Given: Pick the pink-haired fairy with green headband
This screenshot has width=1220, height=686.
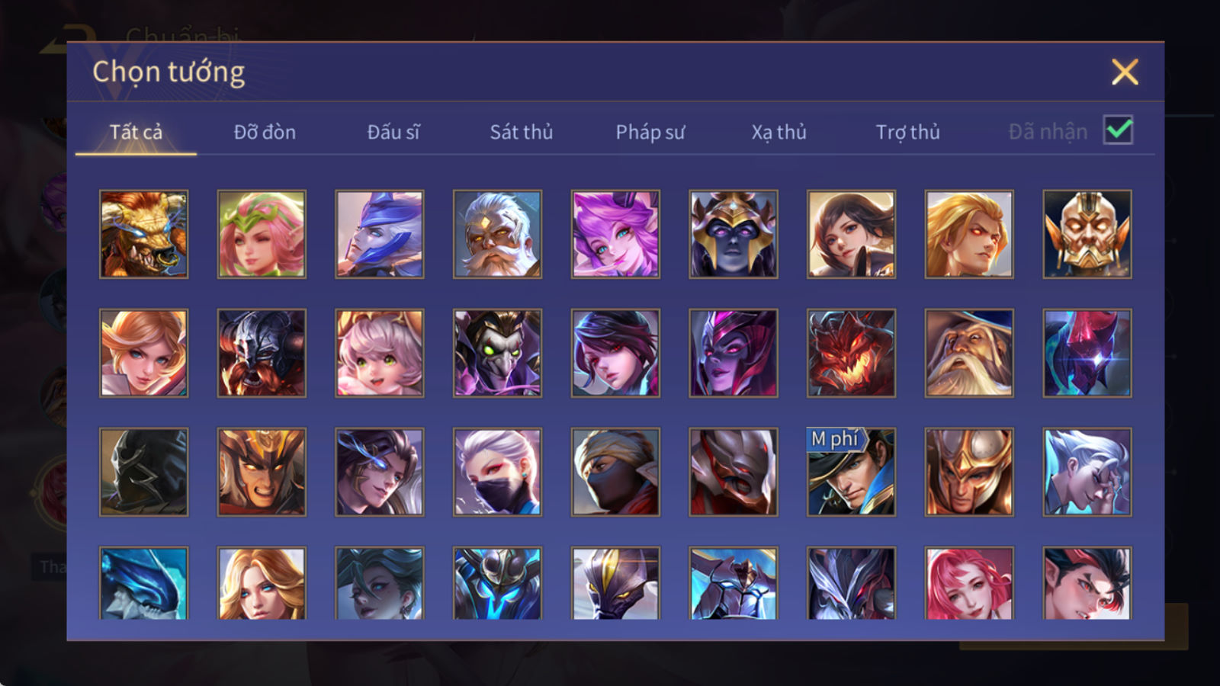Looking at the screenshot, I should pyautogui.click(x=262, y=234).
